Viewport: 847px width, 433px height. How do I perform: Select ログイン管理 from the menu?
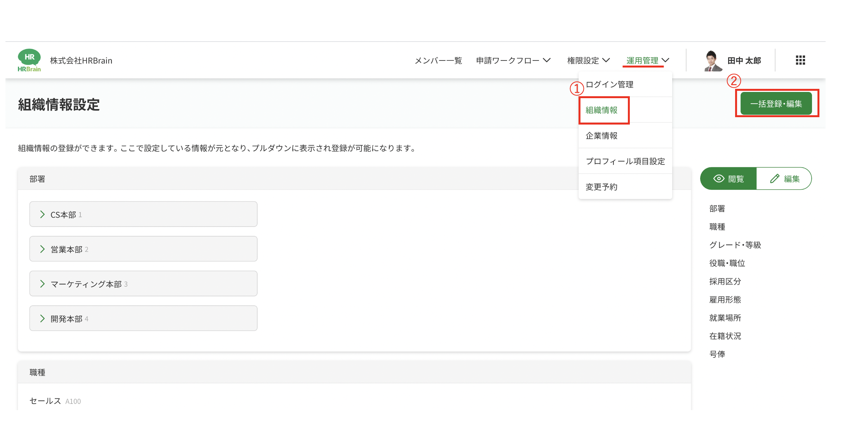click(625, 84)
